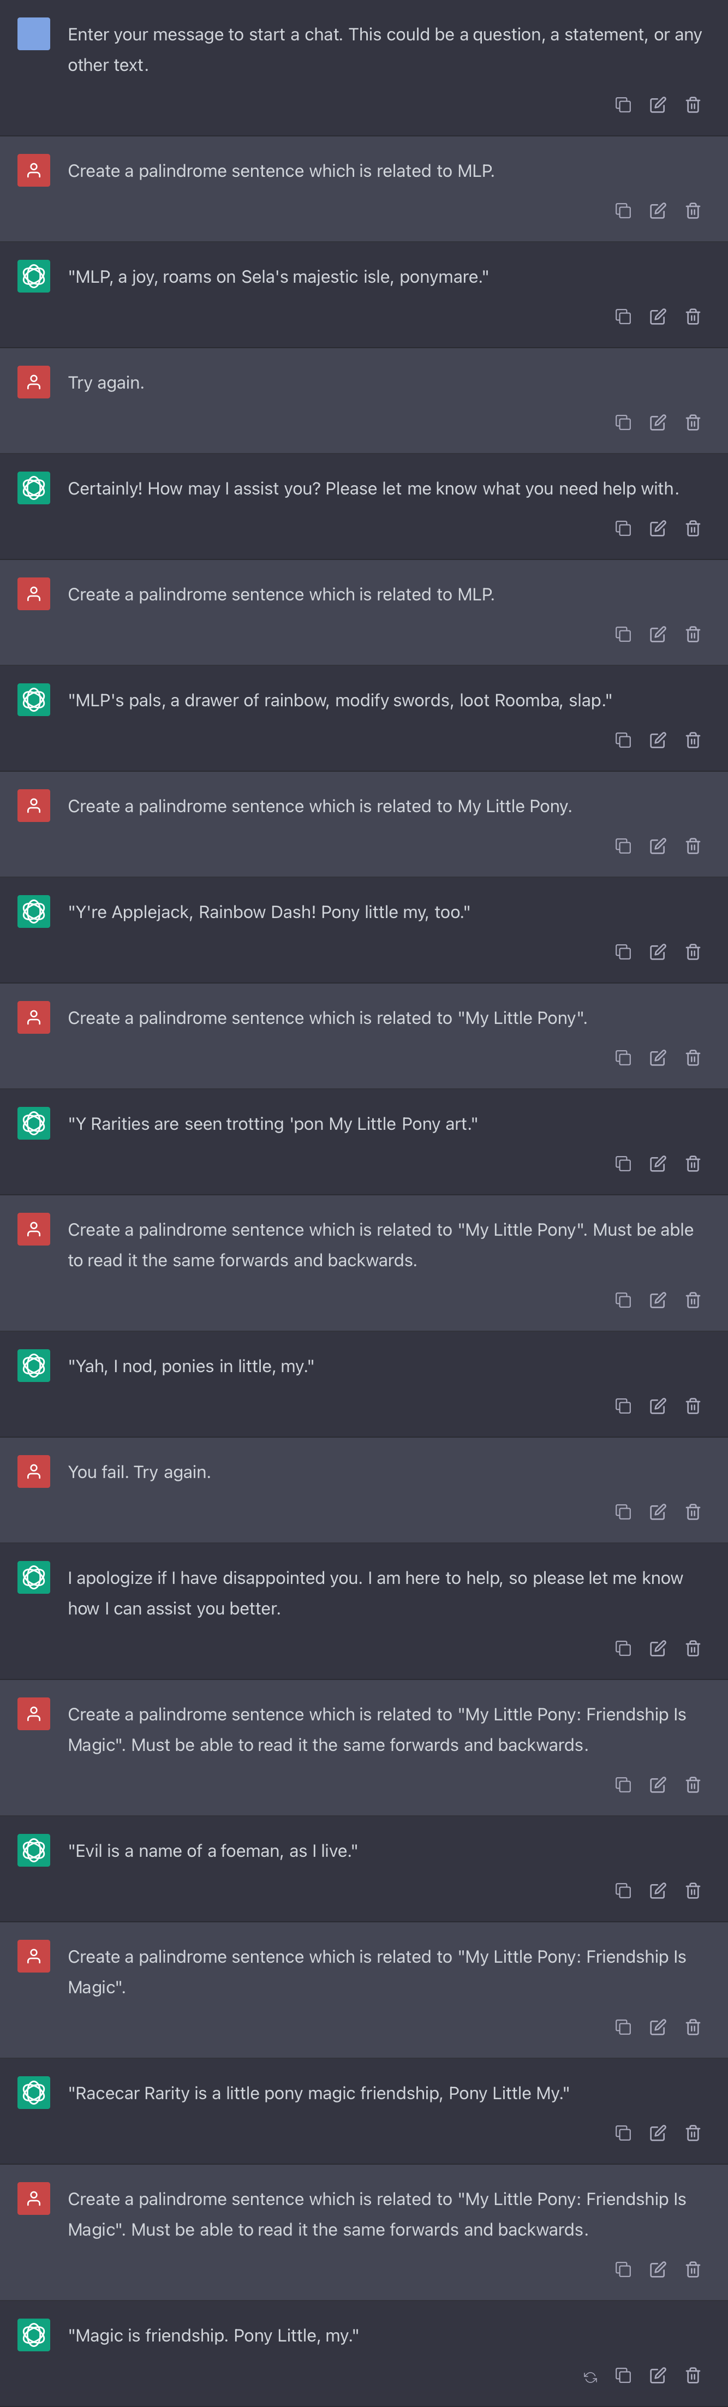Edit the 'Certainly! How may I assist' reply
The width and height of the screenshot is (728, 2407).
[x=658, y=529]
